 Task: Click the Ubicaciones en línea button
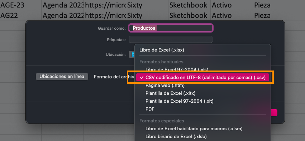click(62, 77)
